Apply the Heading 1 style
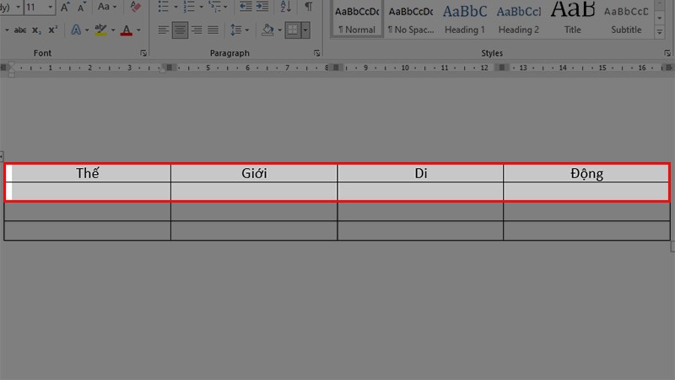Screen dimensions: 675x380 point(464,19)
